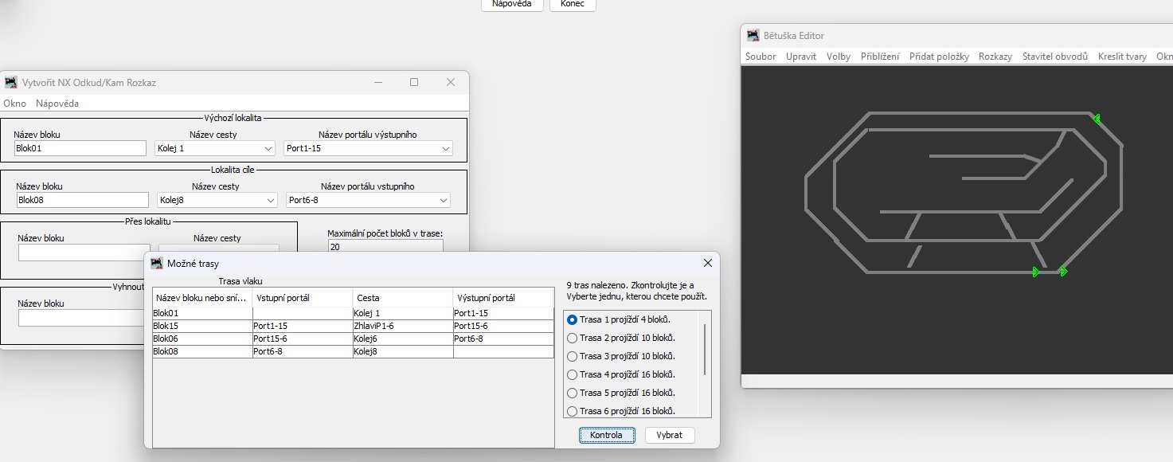Viewport: 1173px width, 462px height.
Task: Maximize the Vytvořit NX Odkud/Kam Rozkaz window
Action: pos(414,82)
